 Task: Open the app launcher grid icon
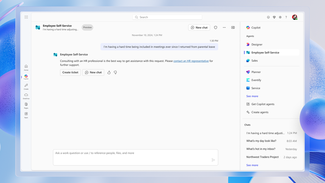[26, 17]
